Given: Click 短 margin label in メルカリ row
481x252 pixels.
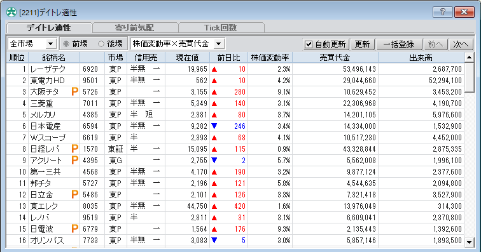Looking at the screenshot, I should (x=149, y=114).
